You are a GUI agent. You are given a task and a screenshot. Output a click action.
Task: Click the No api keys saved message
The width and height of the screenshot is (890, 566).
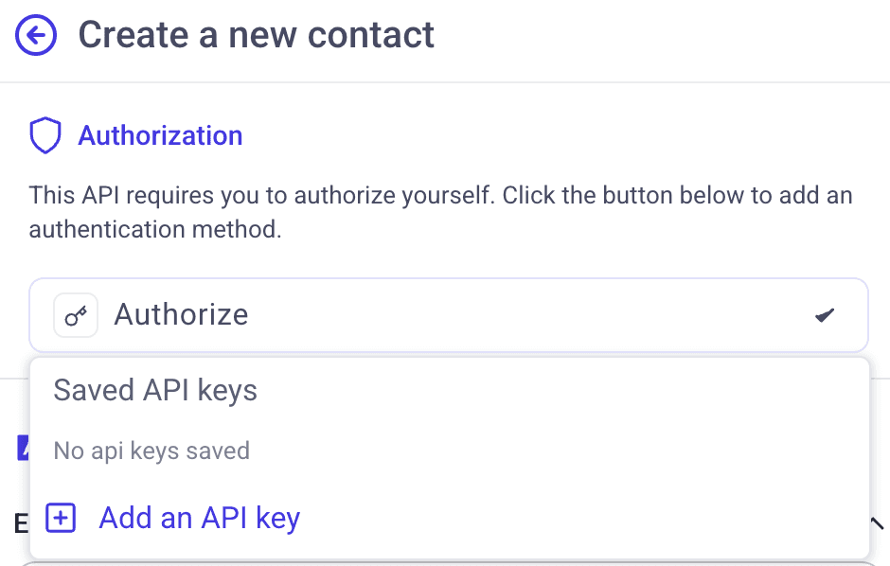click(x=151, y=451)
